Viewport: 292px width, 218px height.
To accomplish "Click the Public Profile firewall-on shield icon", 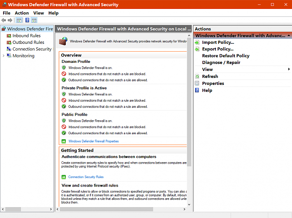I will [64, 121].
